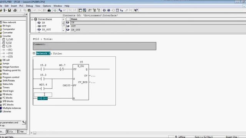Click the Open Branch toolbar icon
Image resolution: width=246 pixels, height=138 pixels.
pyautogui.click(x=122, y=10)
